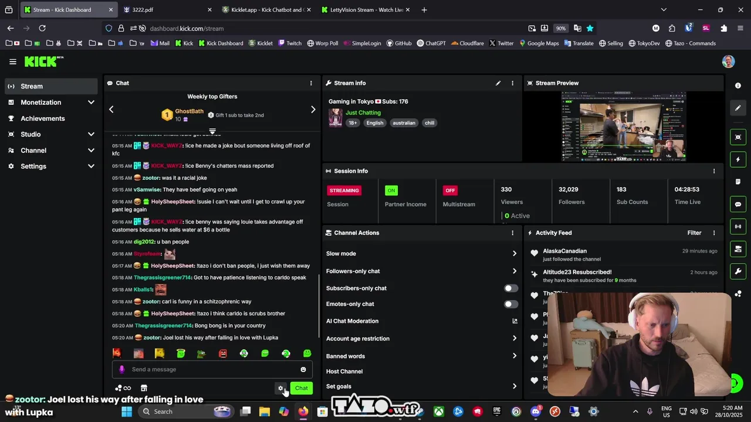
Task: Open the Channel Actions three-dot menu
Action: (x=512, y=233)
